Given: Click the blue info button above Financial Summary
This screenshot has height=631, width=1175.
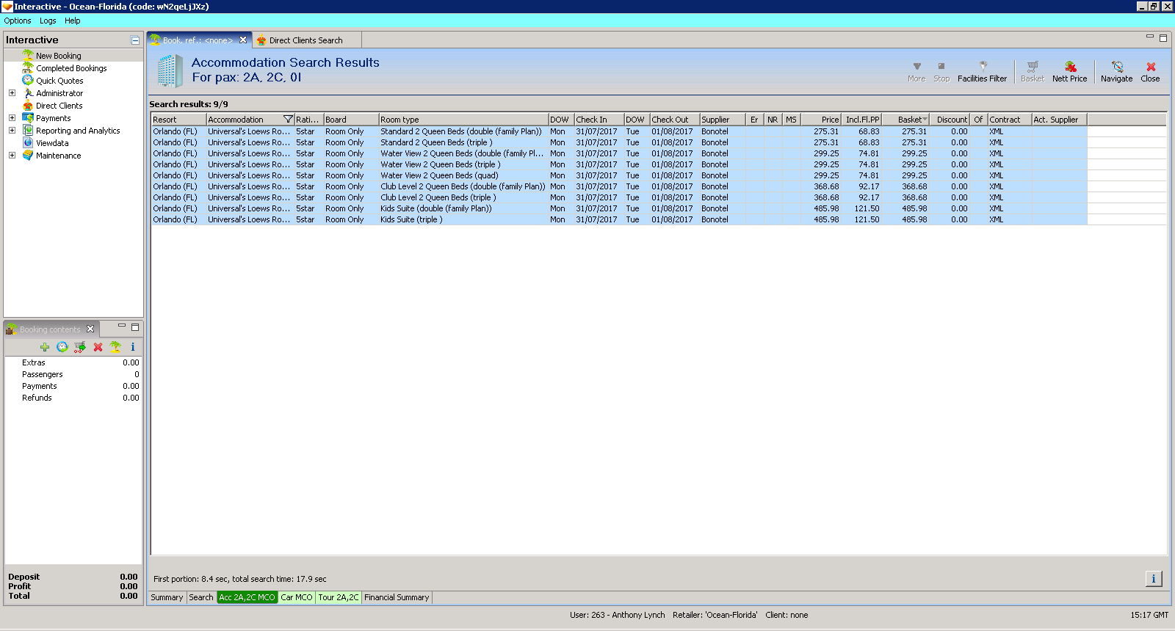Looking at the screenshot, I should click(x=1154, y=579).
